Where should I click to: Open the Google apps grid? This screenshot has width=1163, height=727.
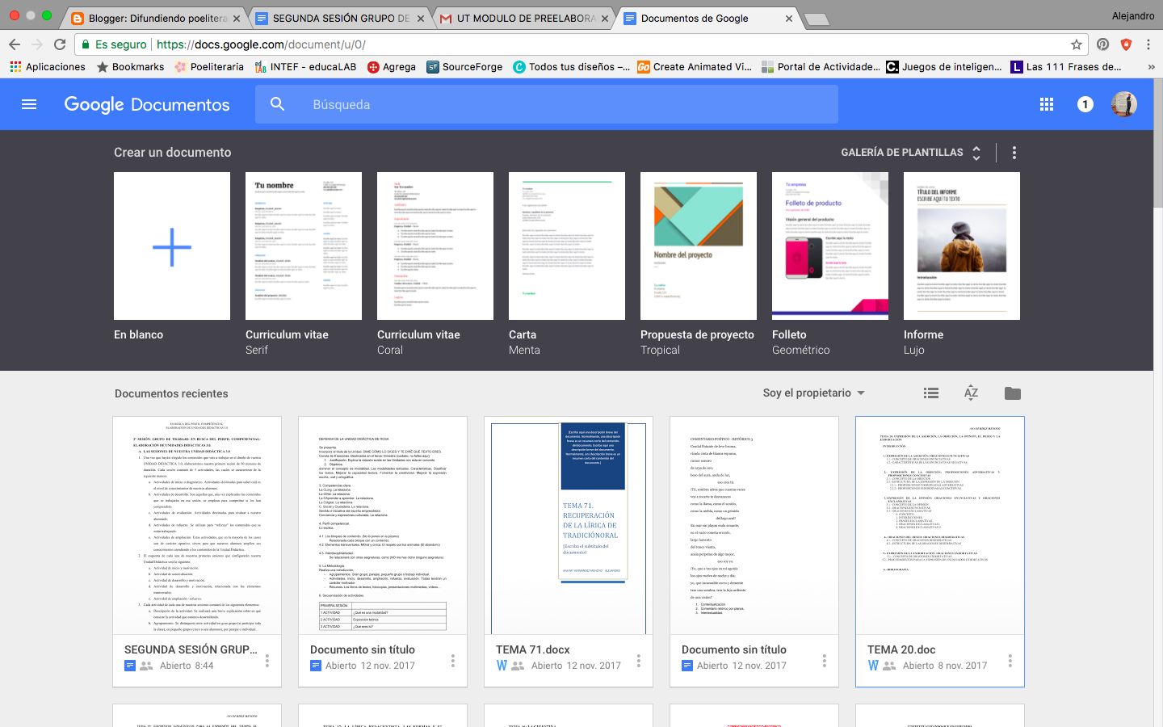point(1047,104)
